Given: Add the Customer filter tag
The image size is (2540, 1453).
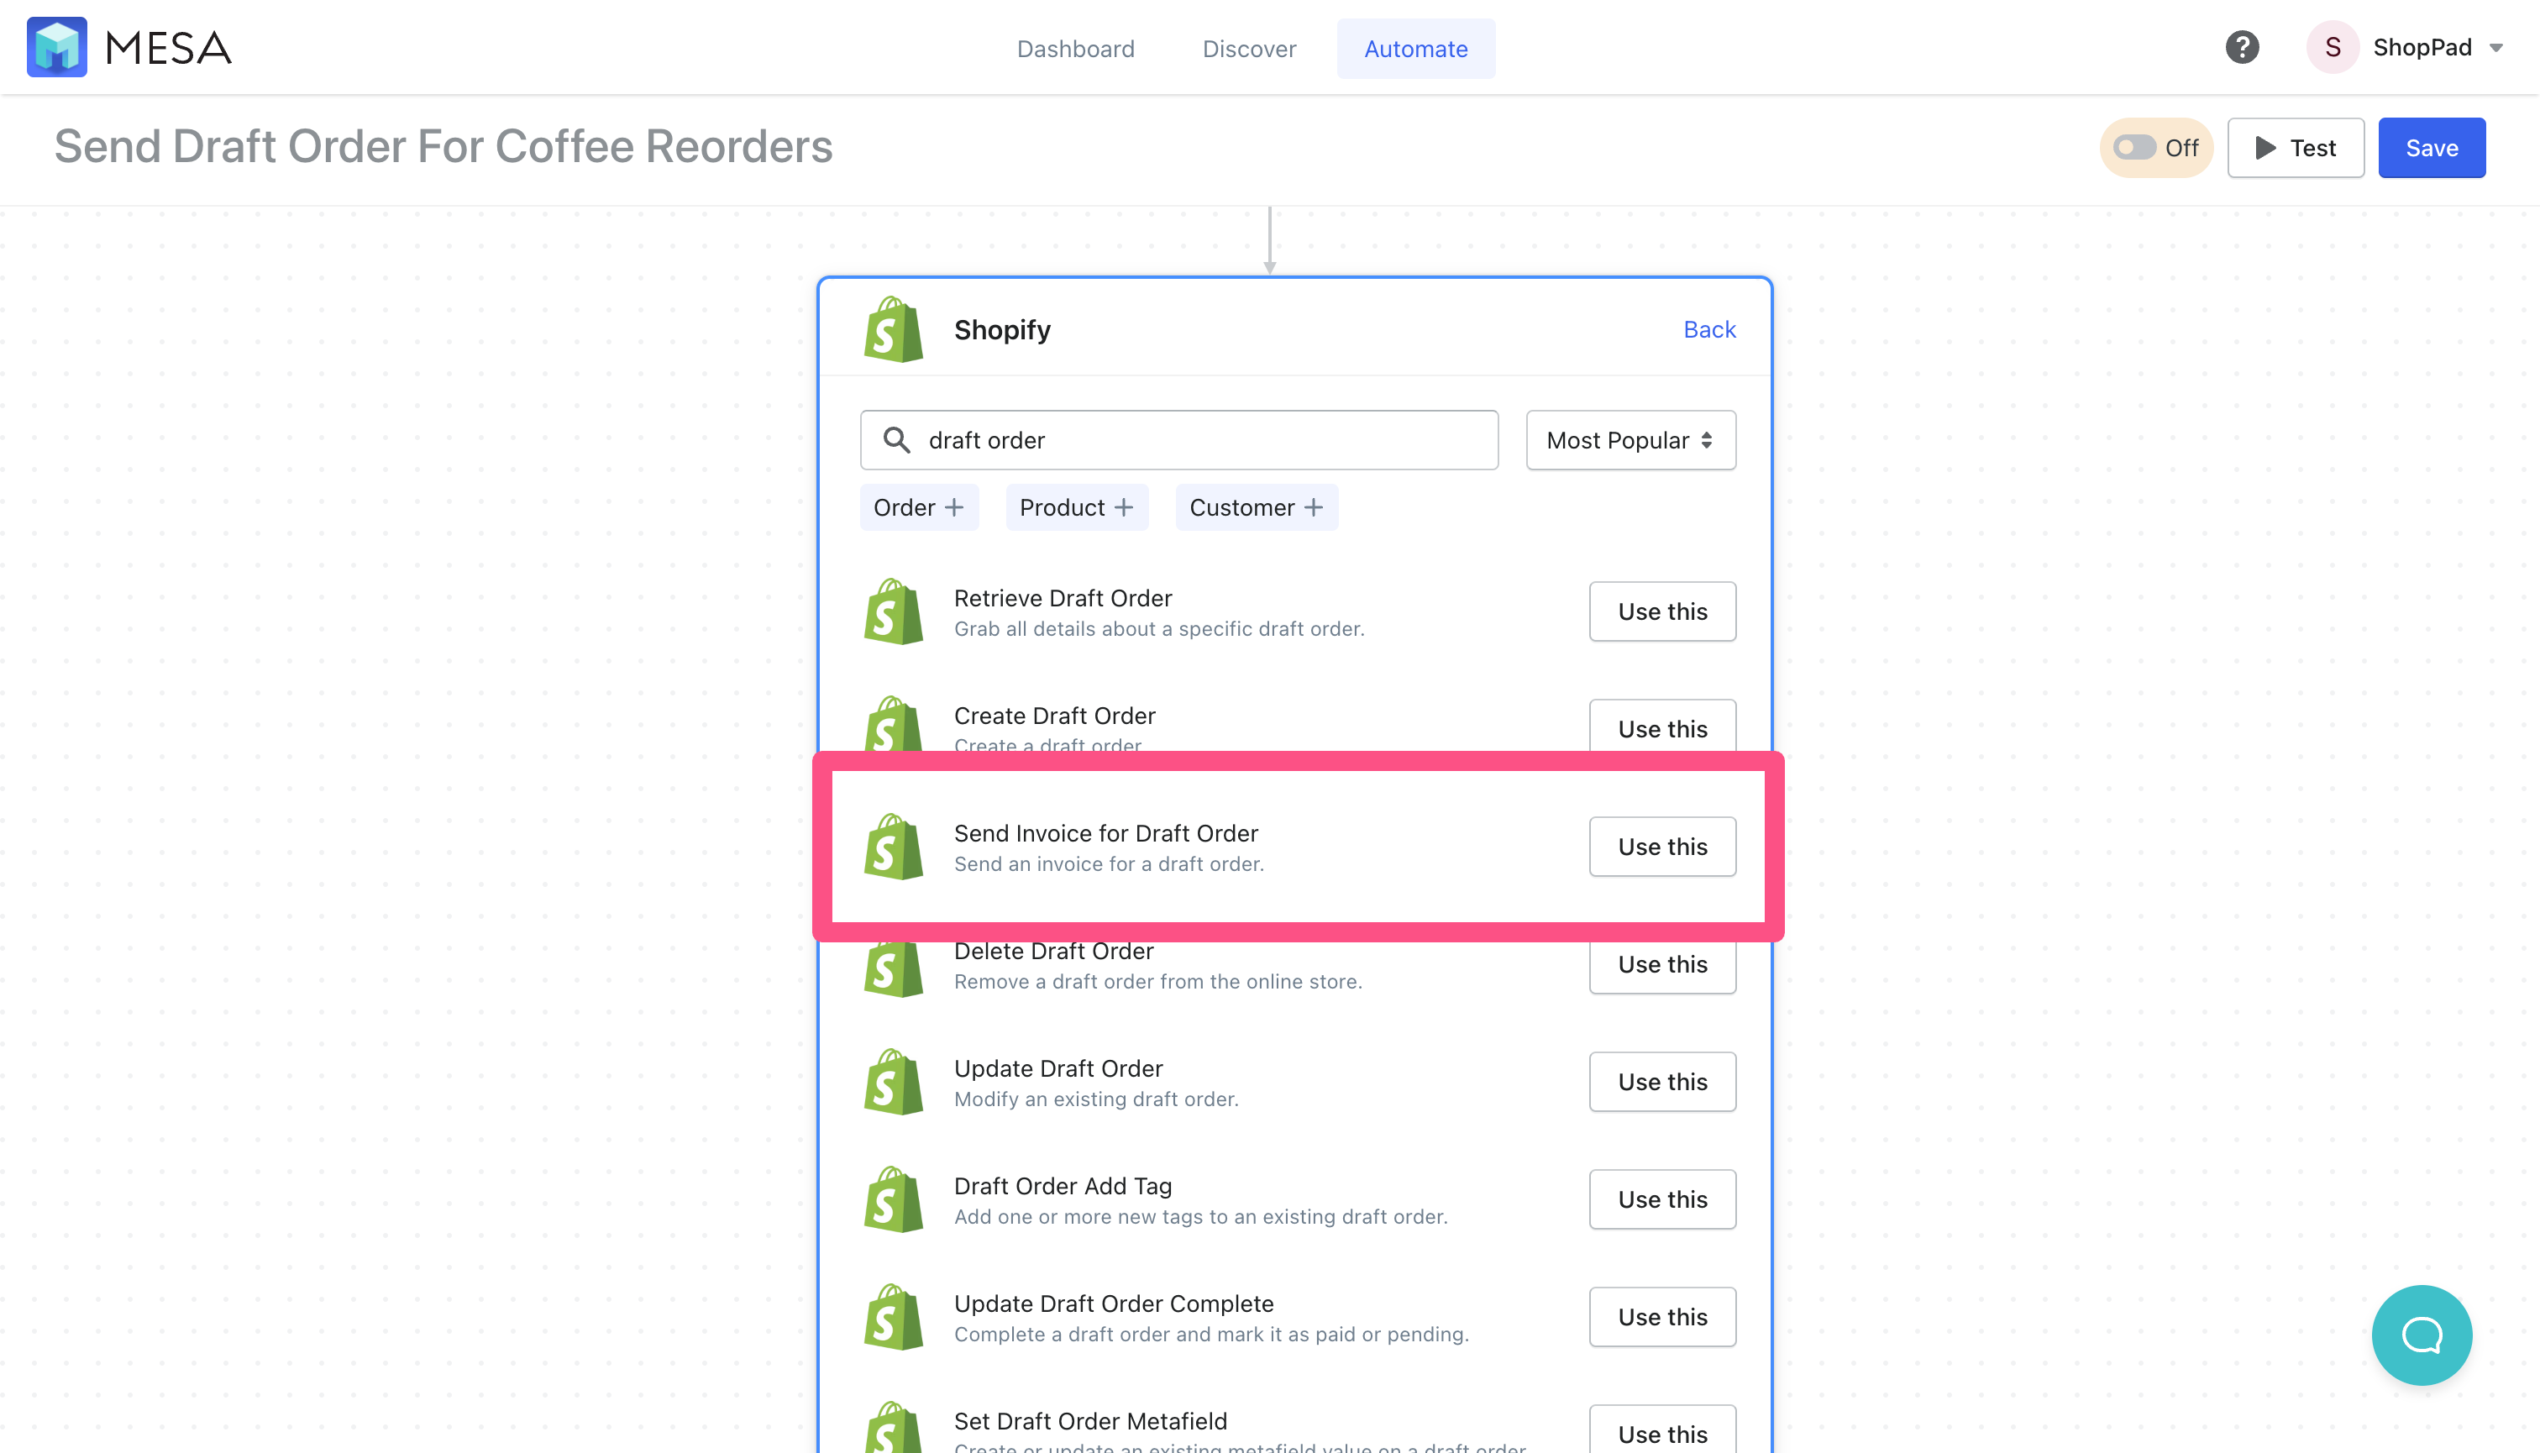Looking at the screenshot, I should click(x=1257, y=507).
